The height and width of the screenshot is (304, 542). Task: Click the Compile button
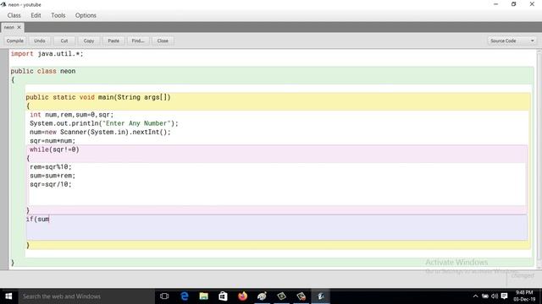click(15, 41)
